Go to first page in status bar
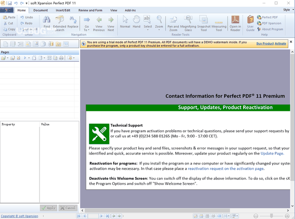This screenshot has height=219, width=295. 79,216
